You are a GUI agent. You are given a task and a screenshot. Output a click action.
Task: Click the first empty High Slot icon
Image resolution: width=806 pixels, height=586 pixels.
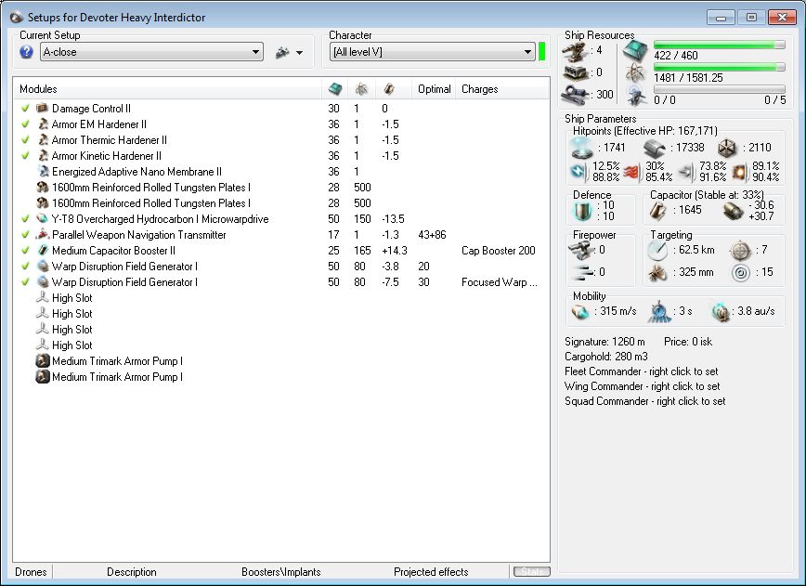click(x=43, y=297)
